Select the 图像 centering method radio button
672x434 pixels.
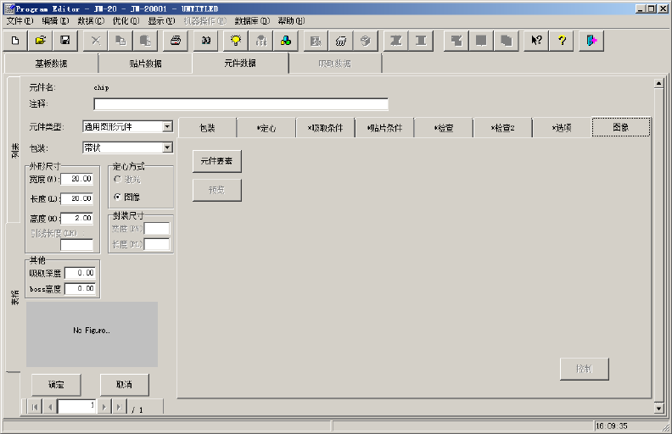[117, 197]
